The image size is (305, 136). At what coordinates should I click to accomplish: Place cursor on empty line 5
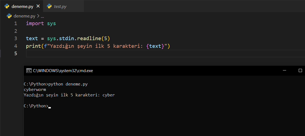tap(109, 54)
